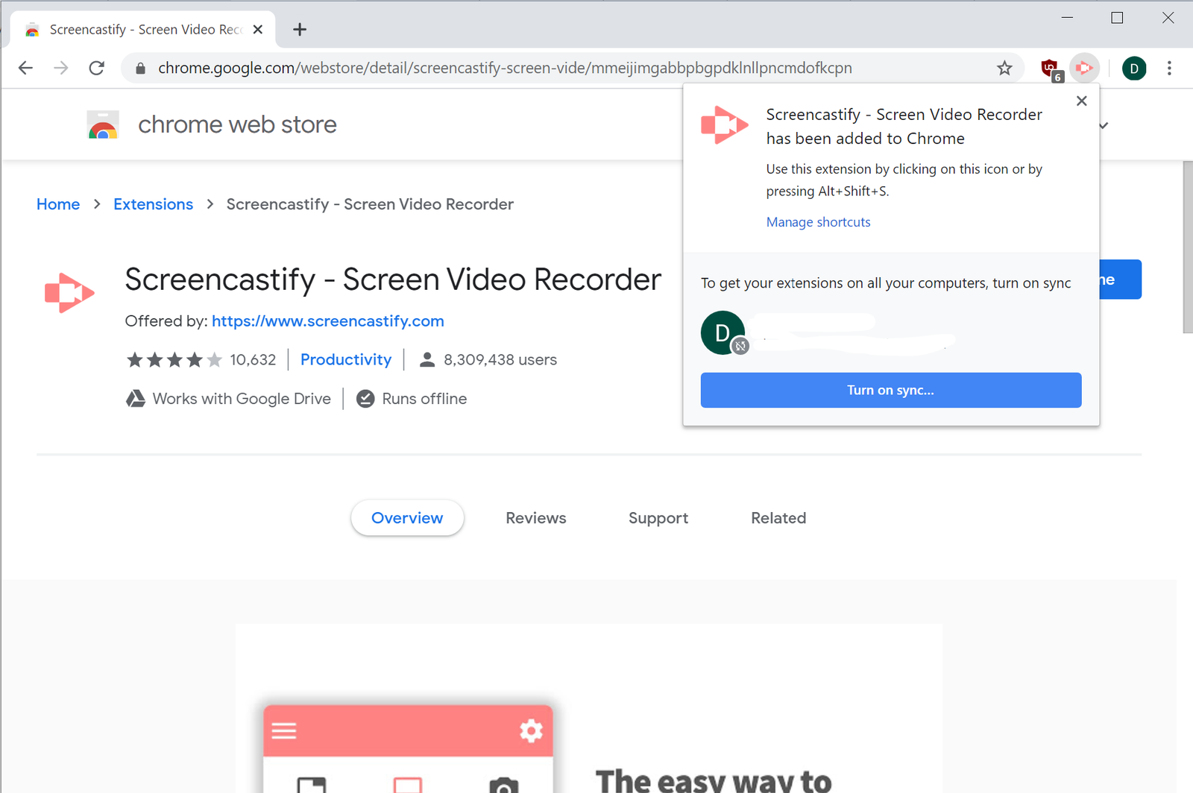Open the Manage shortcuts link
Screen dimensions: 1193x793
click(818, 222)
